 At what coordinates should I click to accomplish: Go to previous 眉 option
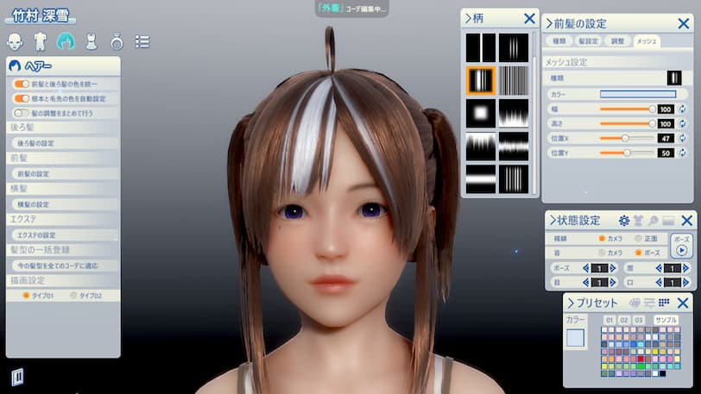[659, 268]
